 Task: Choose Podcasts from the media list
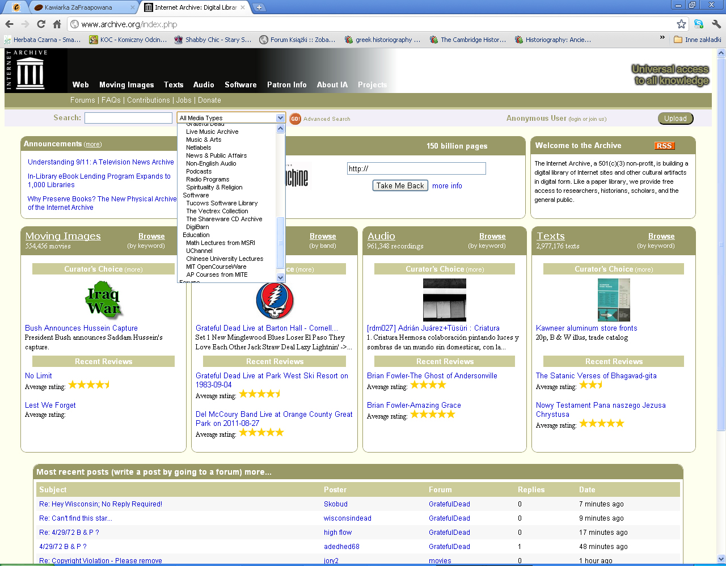[199, 171]
